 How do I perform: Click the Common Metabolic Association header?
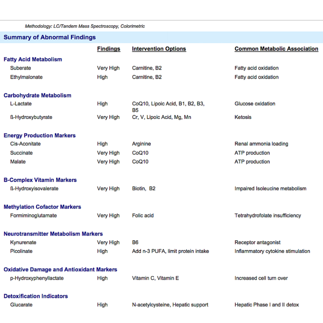click(276, 49)
